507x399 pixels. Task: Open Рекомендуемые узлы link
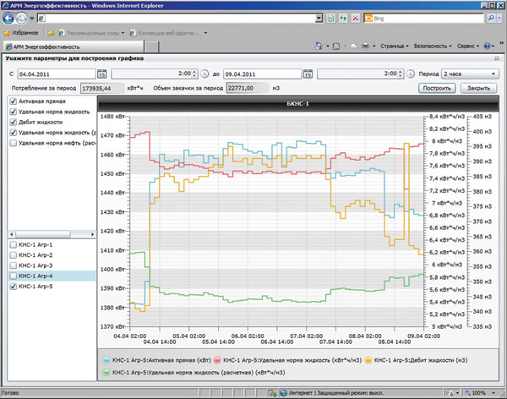[91, 33]
